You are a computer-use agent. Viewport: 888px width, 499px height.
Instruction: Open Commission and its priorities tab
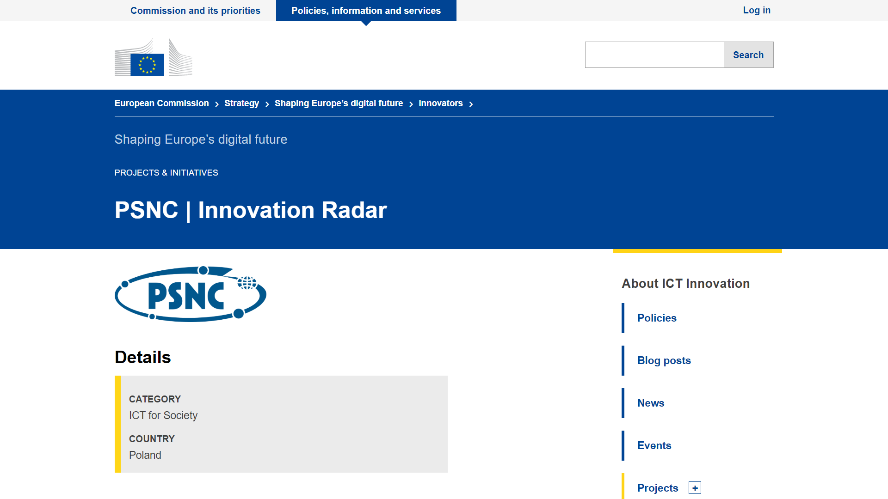[195, 11]
